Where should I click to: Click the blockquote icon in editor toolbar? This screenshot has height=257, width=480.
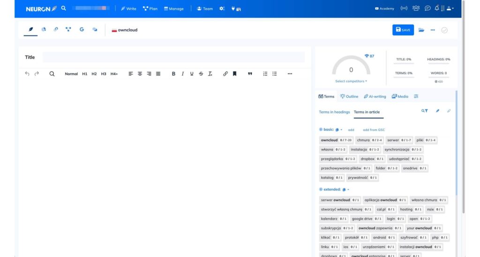[250, 73]
